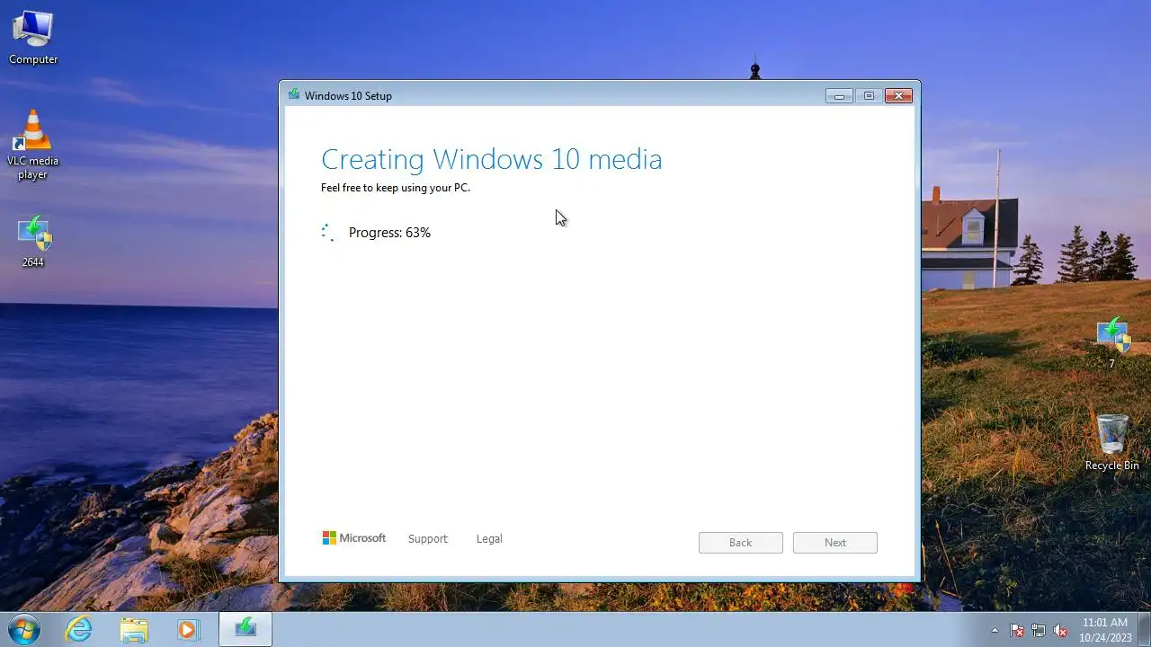This screenshot has height=647, width=1151.
Task: Click the Progress: 63% text
Action: (389, 233)
